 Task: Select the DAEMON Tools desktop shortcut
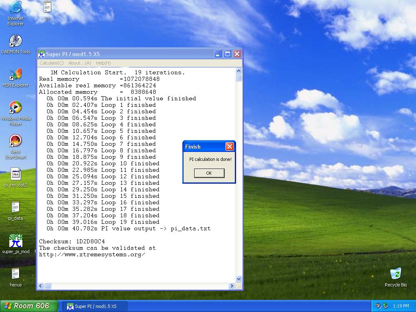(x=16, y=44)
